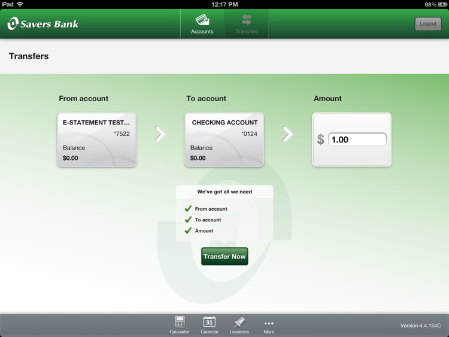
Task: Switch to the Transfers tab
Action: pyautogui.click(x=247, y=24)
